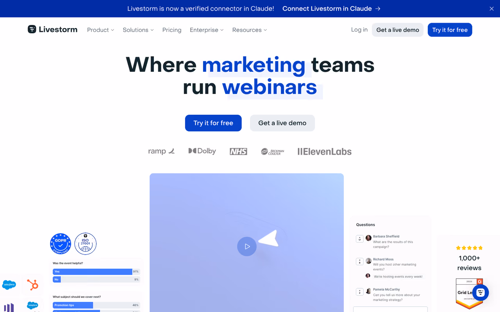Click the ElevenLabs customer logo

(x=325, y=151)
